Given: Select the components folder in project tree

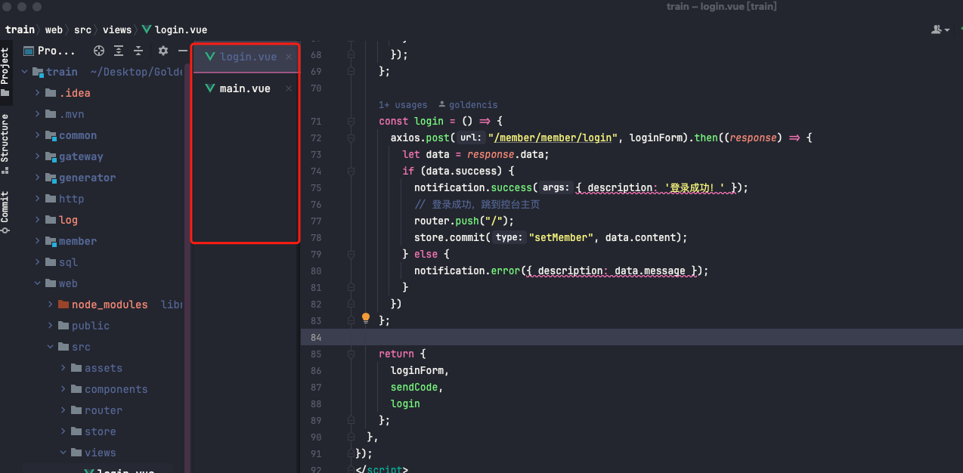Looking at the screenshot, I should (x=116, y=389).
